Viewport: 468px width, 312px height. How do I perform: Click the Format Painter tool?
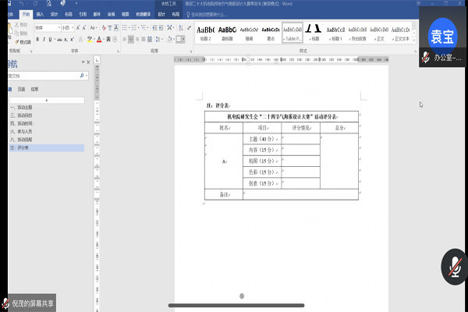tap(23, 42)
